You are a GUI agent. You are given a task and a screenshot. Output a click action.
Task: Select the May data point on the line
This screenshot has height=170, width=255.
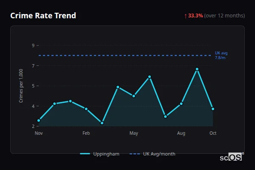[134, 96]
